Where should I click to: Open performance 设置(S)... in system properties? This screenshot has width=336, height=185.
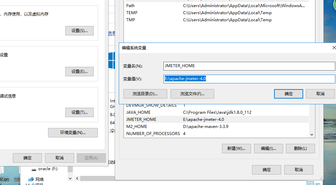click(x=80, y=31)
